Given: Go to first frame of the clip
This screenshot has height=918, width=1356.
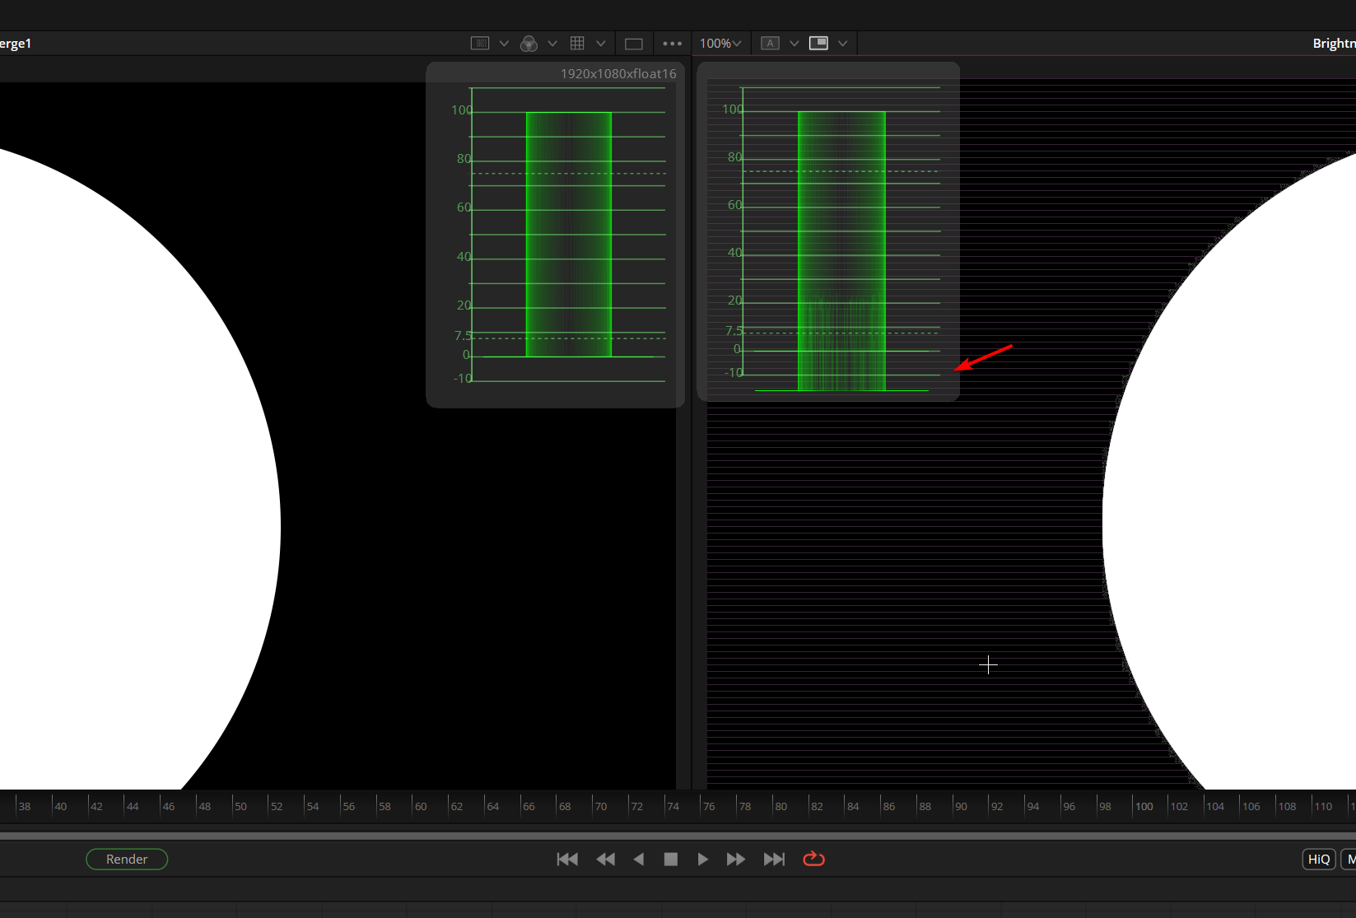Looking at the screenshot, I should tap(567, 859).
